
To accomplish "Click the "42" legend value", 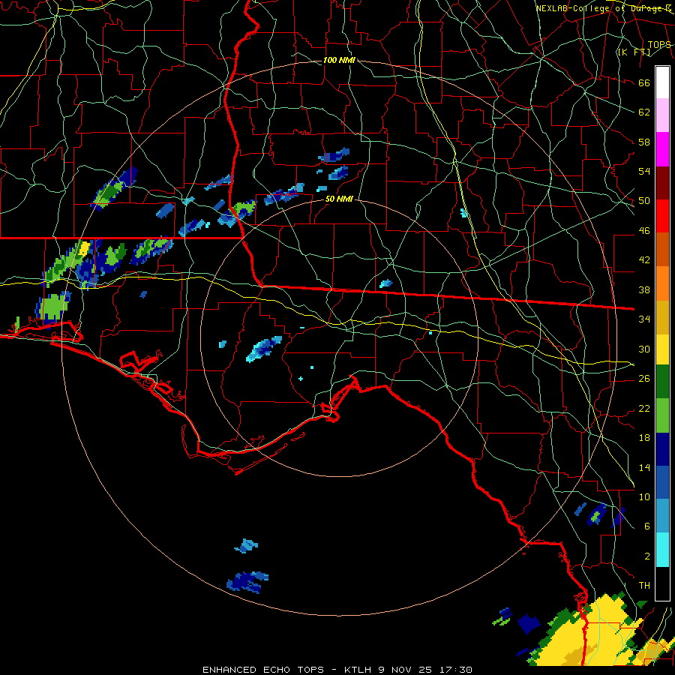I will 644,260.
